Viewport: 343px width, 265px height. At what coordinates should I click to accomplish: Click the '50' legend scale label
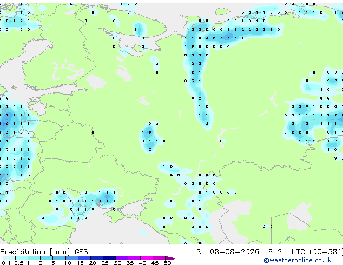[x=167, y=263]
